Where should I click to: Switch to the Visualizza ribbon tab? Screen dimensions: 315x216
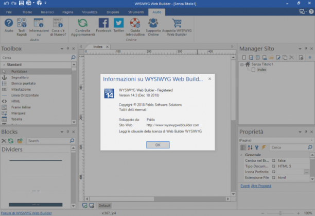pyautogui.click(x=90, y=12)
